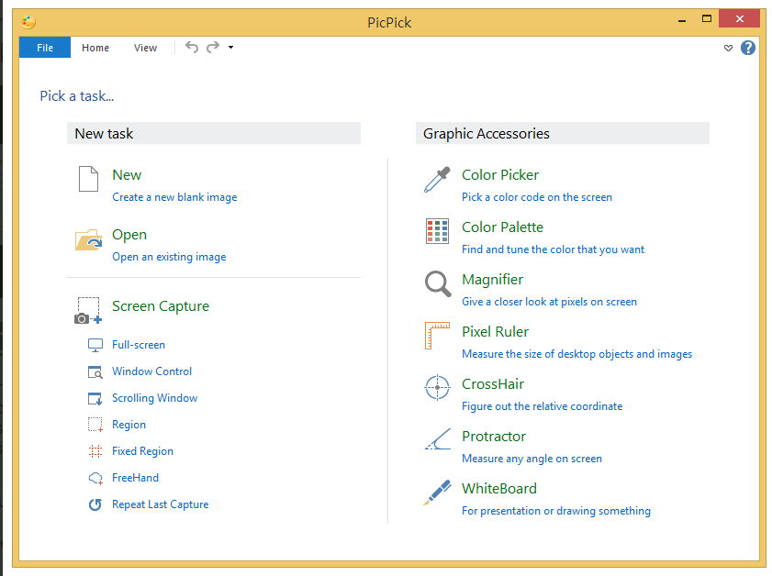Open the Protractor title link

tap(494, 436)
